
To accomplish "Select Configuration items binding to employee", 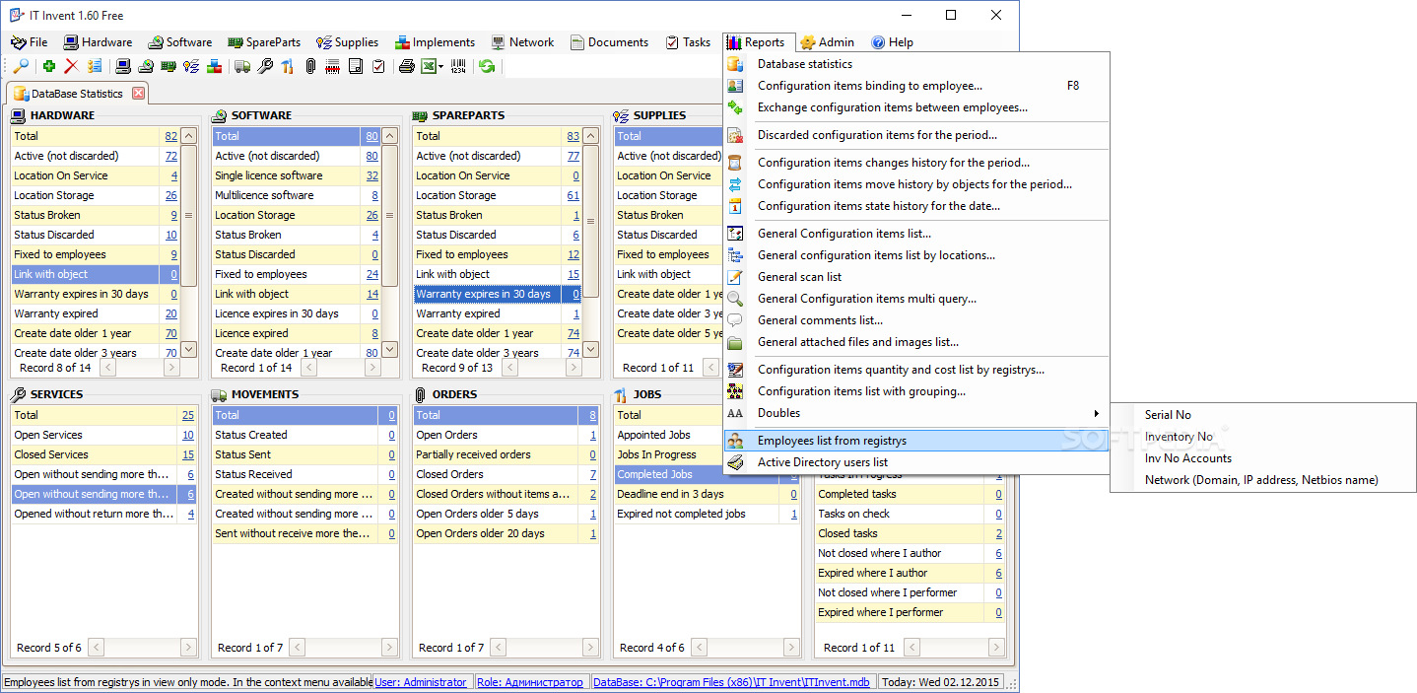I will point(916,86).
